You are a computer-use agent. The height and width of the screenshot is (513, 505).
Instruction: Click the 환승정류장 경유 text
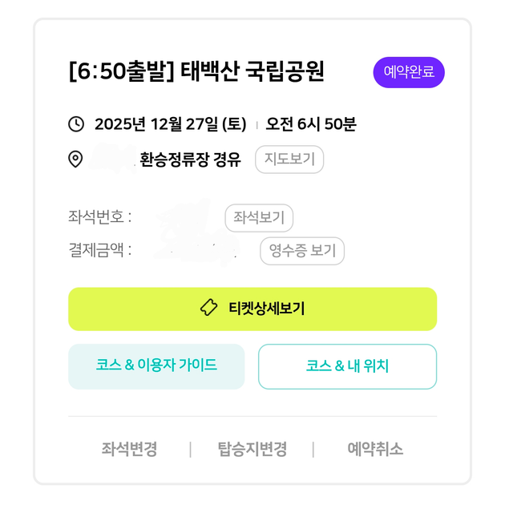click(190, 160)
